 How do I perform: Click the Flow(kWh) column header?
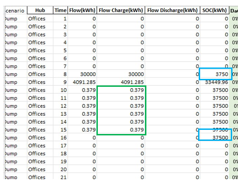[x=82, y=10]
